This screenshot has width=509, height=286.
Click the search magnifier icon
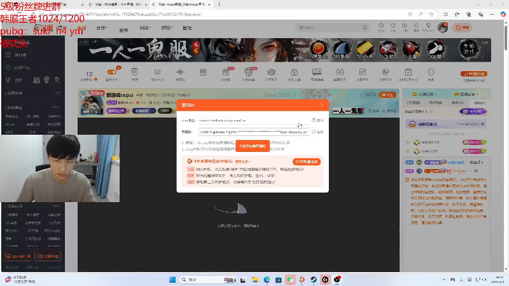click(365, 27)
